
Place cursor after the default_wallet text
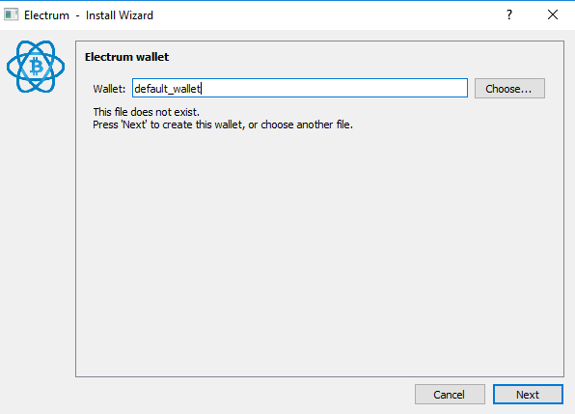pos(202,89)
